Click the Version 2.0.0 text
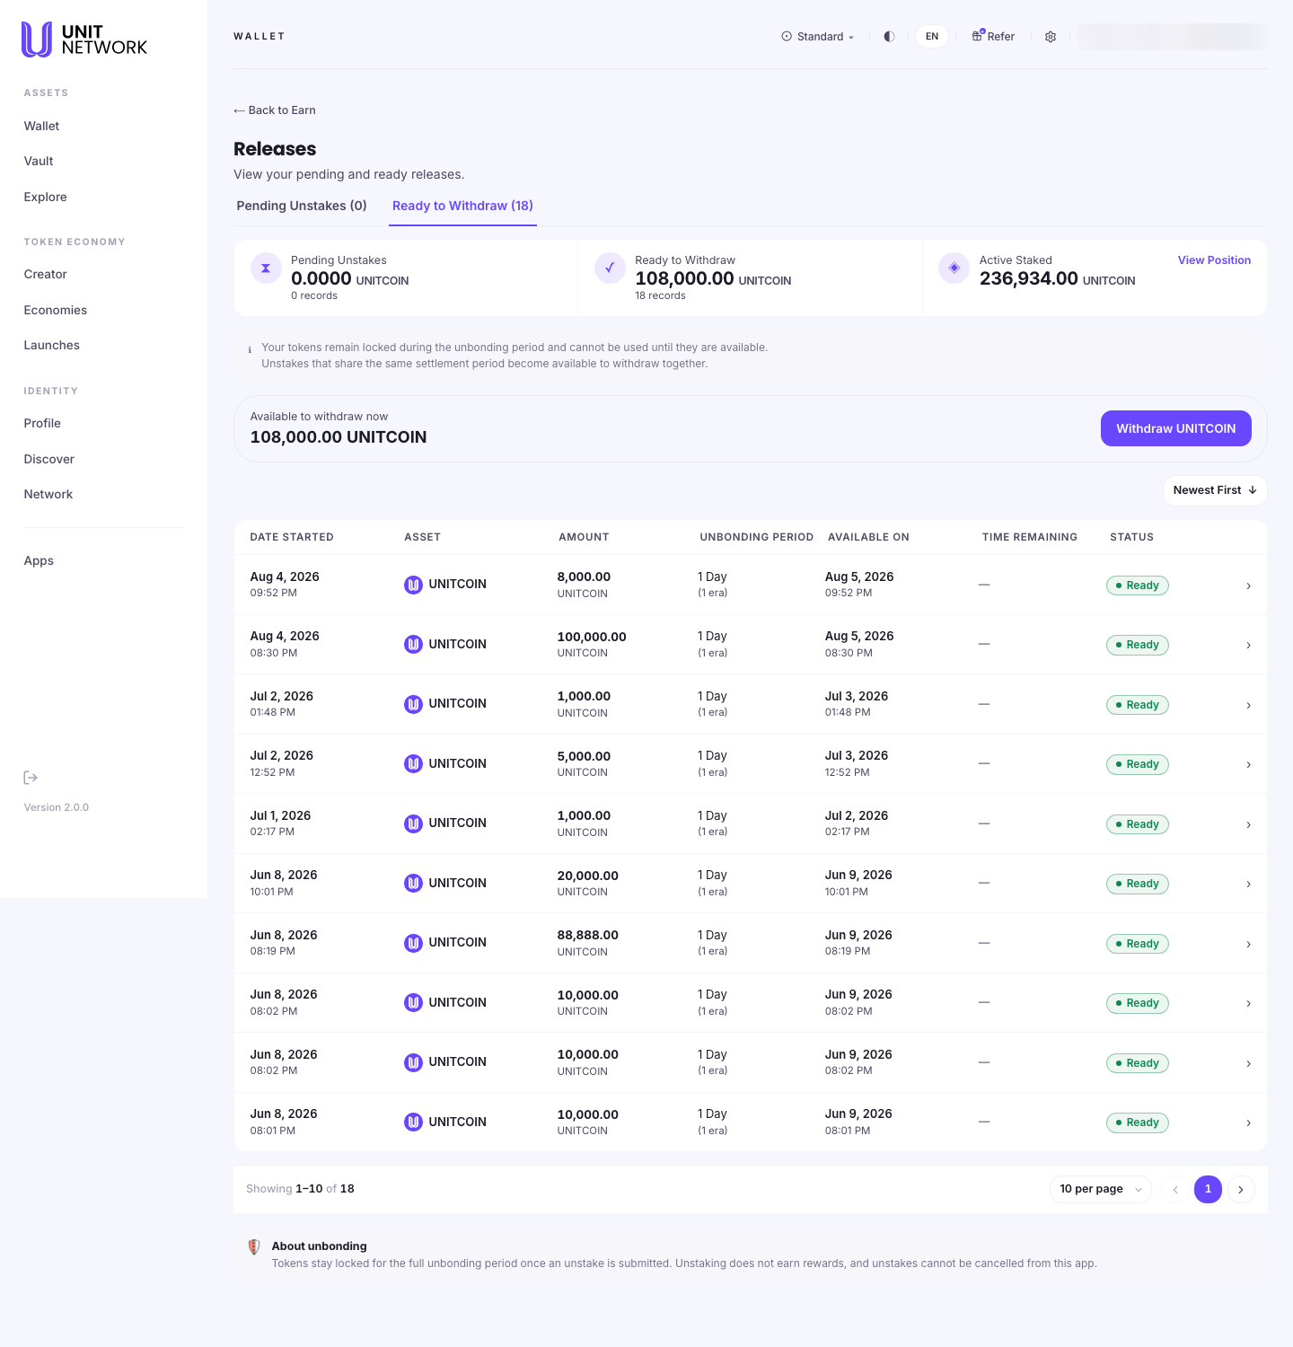This screenshot has width=1293, height=1347. coord(57,807)
